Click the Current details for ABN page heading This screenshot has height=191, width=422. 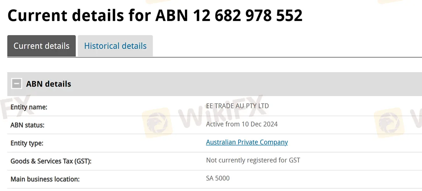155,15
